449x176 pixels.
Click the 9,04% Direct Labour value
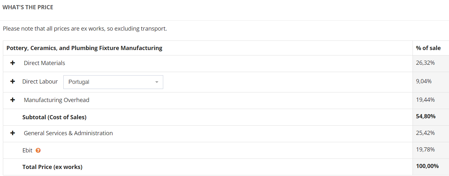point(424,81)
